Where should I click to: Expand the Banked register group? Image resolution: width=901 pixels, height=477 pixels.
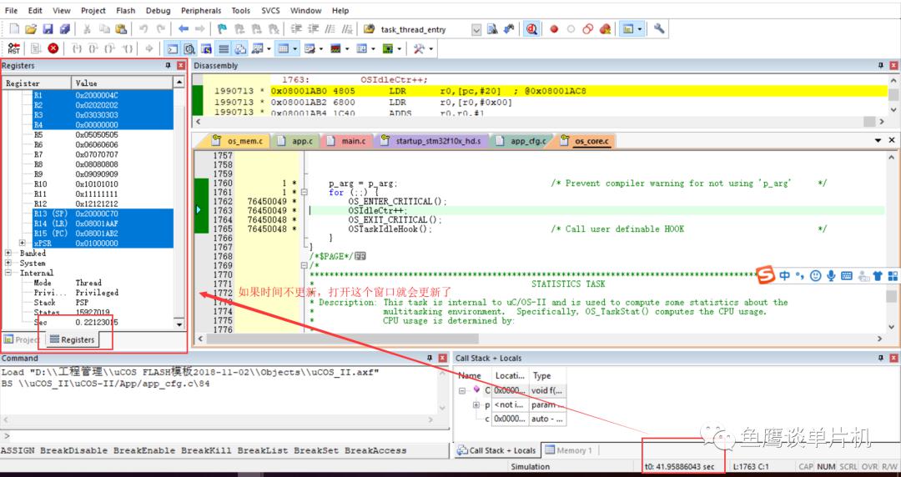(x=8, y=253)
